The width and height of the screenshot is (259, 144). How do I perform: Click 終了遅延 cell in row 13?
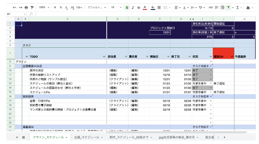click(224, 84)
